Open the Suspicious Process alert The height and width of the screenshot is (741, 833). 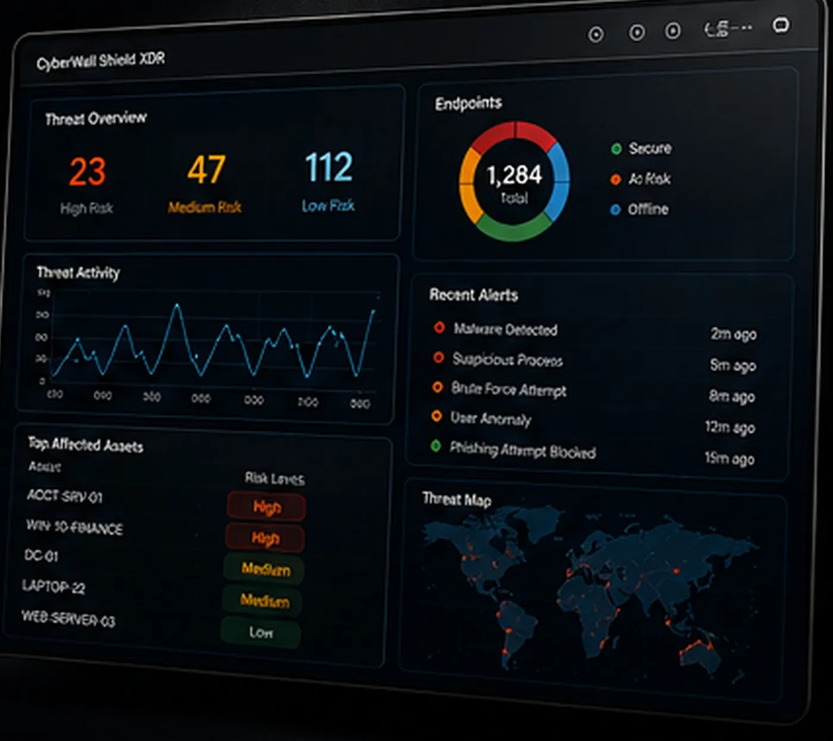pos(594,361)
